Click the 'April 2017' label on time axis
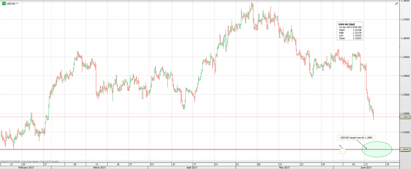 click(192, 167)
